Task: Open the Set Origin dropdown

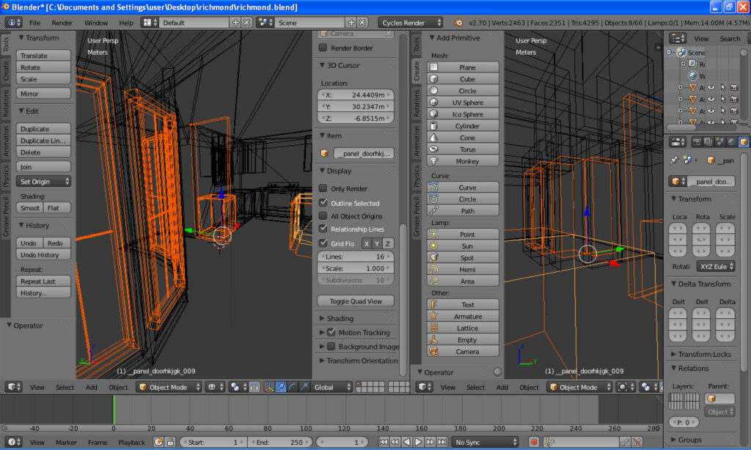Action: click(45, 182)
